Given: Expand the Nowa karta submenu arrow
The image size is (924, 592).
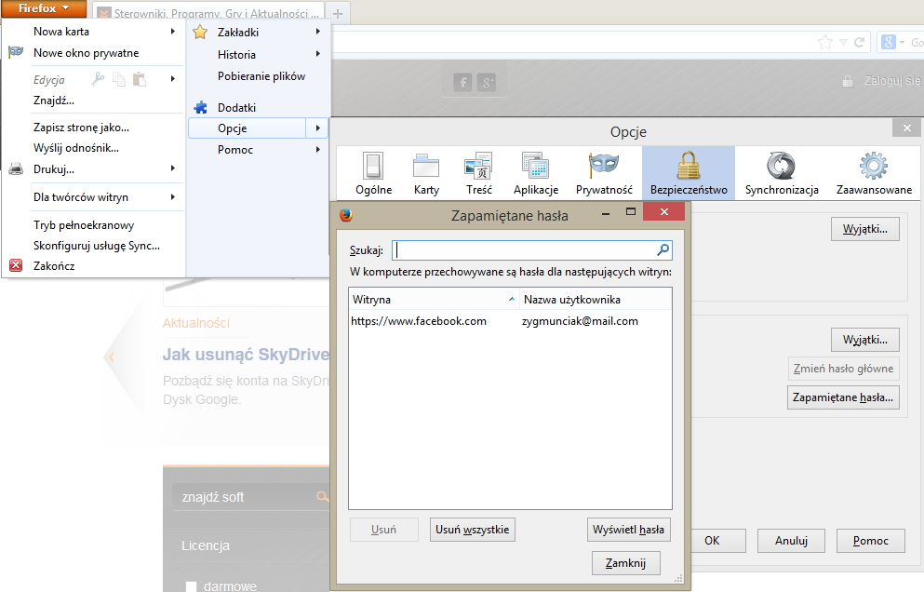Looking at the screenshot, I should point(173,32).
